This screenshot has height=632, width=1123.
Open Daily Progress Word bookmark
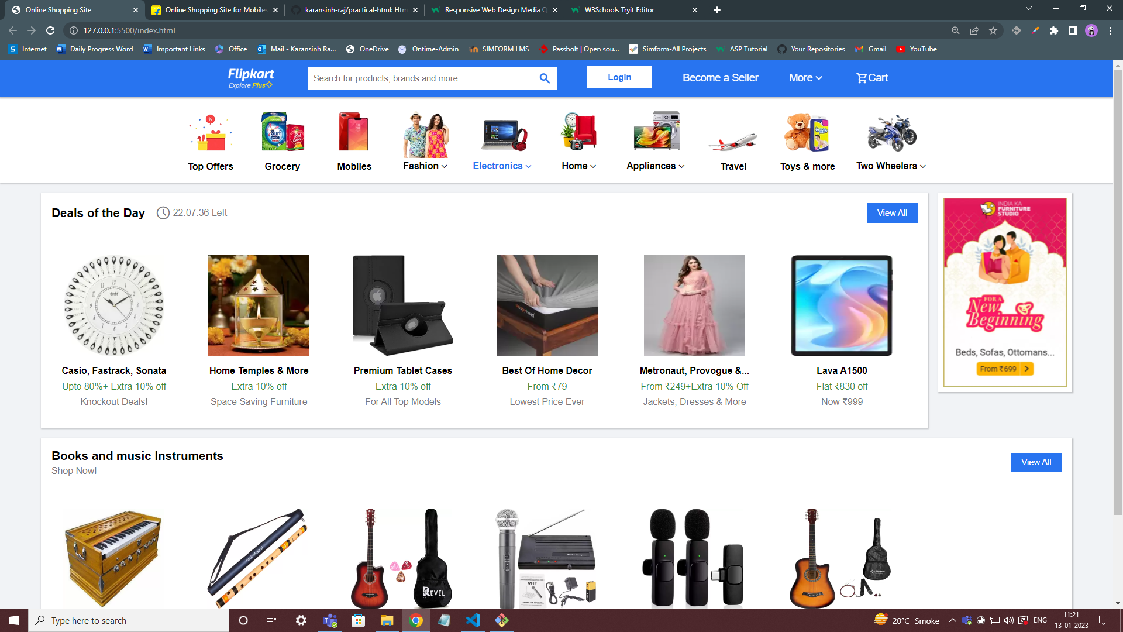point(95,49)
